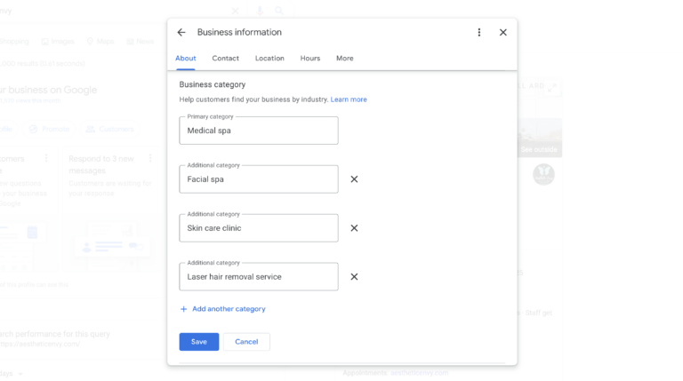Open the three-dot options menu in dialog header
Viewport: 683px width, 381px height.
click(x=479, y=32)
